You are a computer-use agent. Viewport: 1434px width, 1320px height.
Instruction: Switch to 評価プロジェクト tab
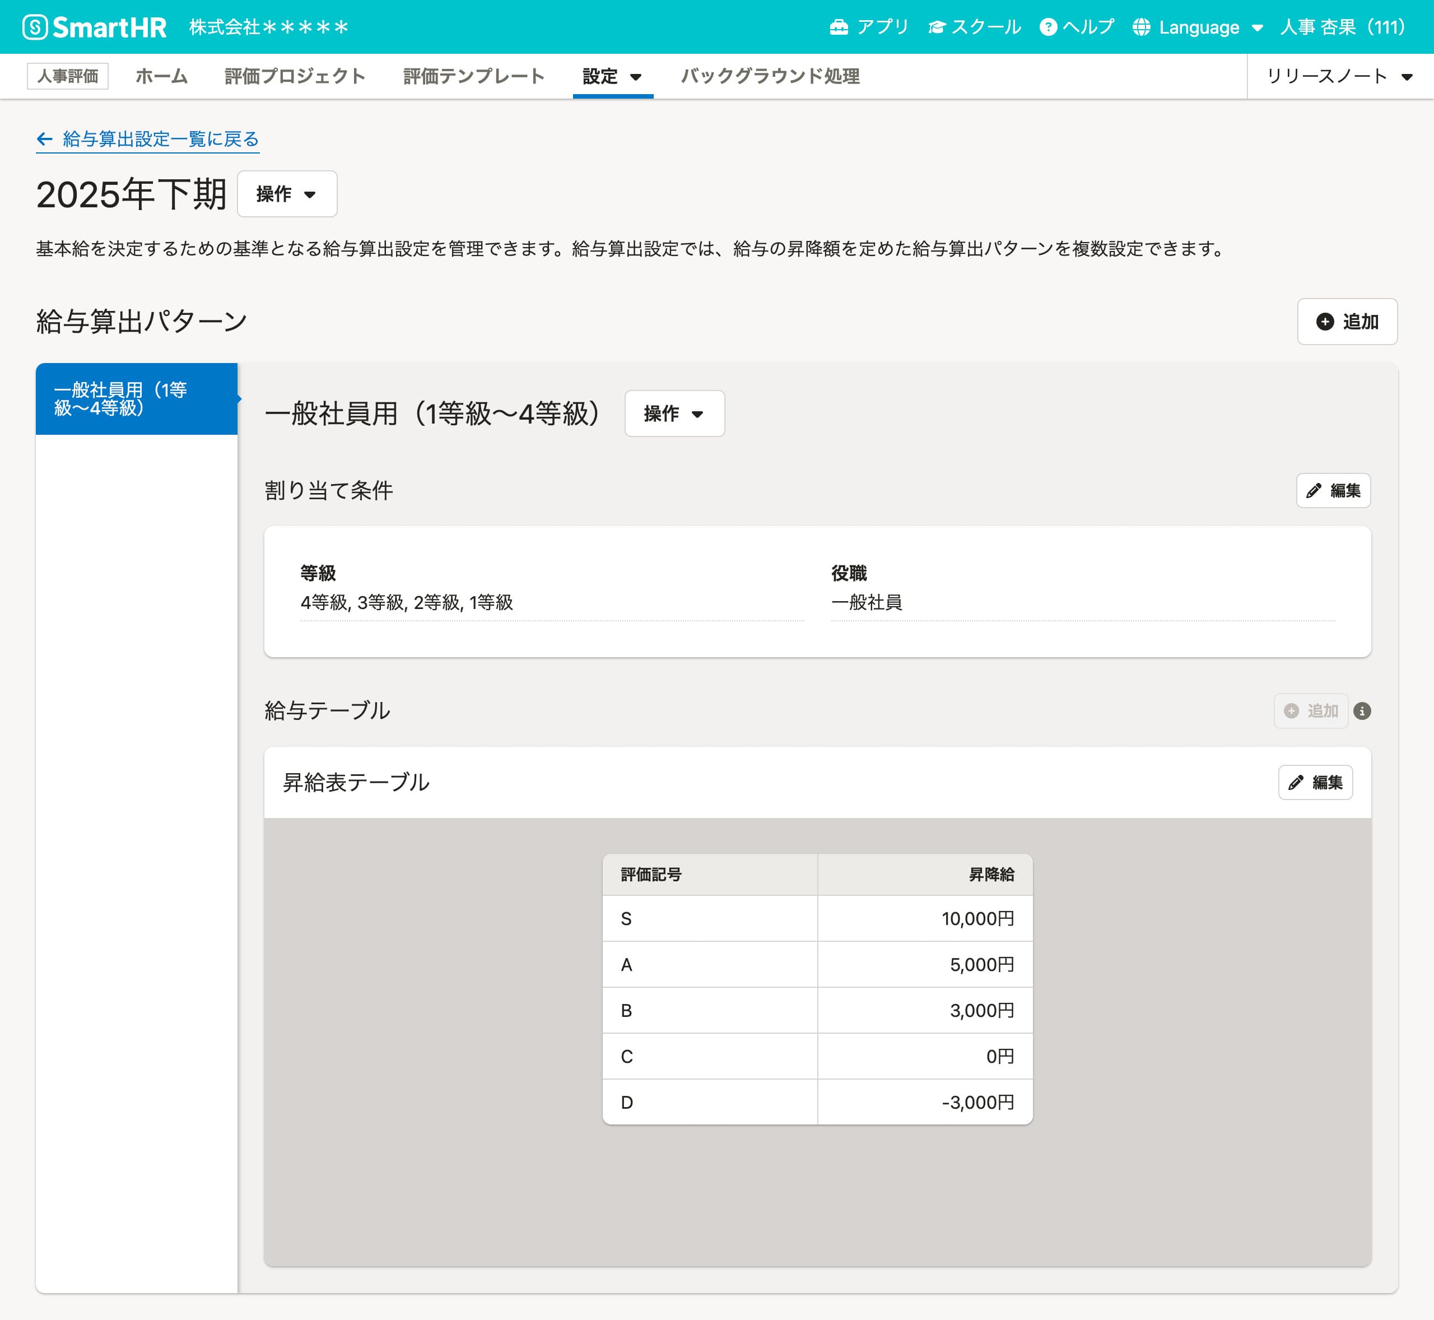click(294, 76)
